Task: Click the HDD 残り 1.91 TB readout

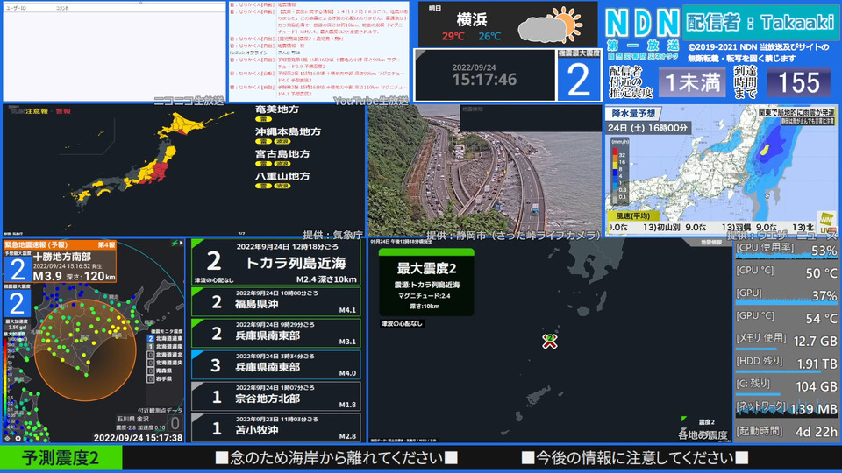Action: (x=786, y=363)
